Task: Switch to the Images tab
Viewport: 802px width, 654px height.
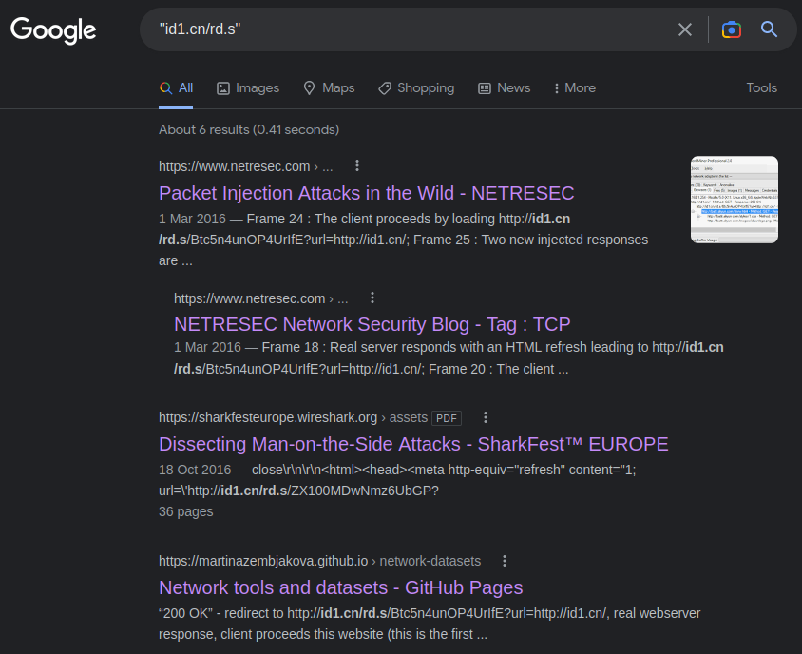Action: tap(248, 88)
